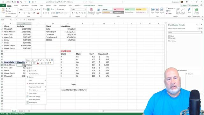Expand the Name Box dropdown

10,20
